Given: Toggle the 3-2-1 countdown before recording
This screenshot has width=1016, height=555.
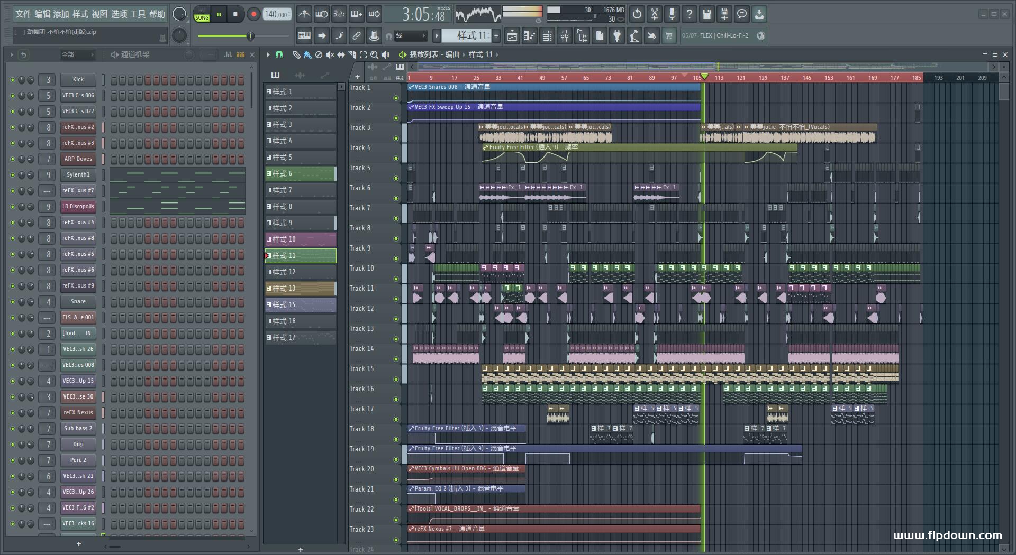Looking at the screenshot, I should (339, 14).
